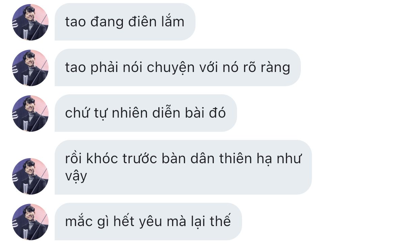Open profile photo beside "mắc gì hết yêu" message

click(30, 222)
